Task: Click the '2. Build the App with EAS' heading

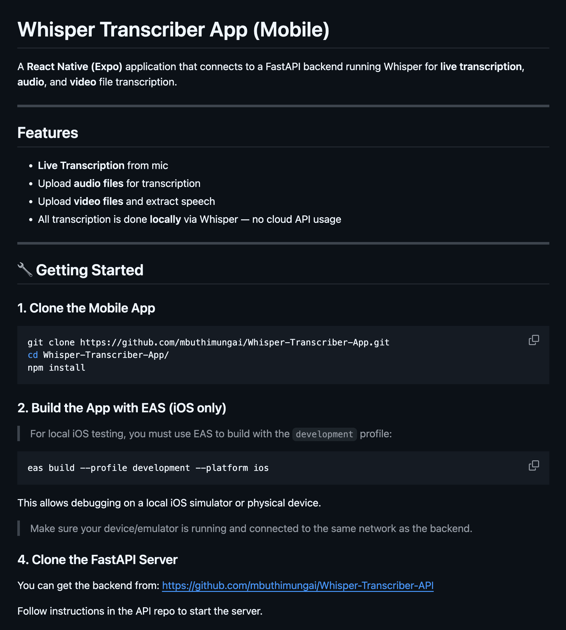Action: (x=122, y=408)
